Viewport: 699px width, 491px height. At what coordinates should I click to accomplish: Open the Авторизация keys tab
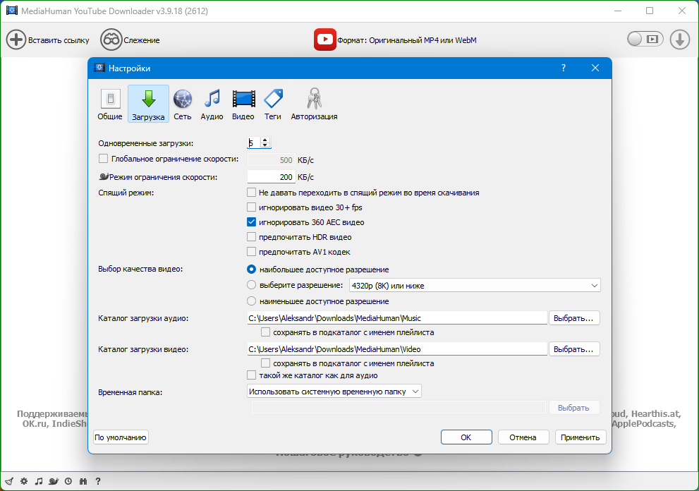click(x=314, y=99)
